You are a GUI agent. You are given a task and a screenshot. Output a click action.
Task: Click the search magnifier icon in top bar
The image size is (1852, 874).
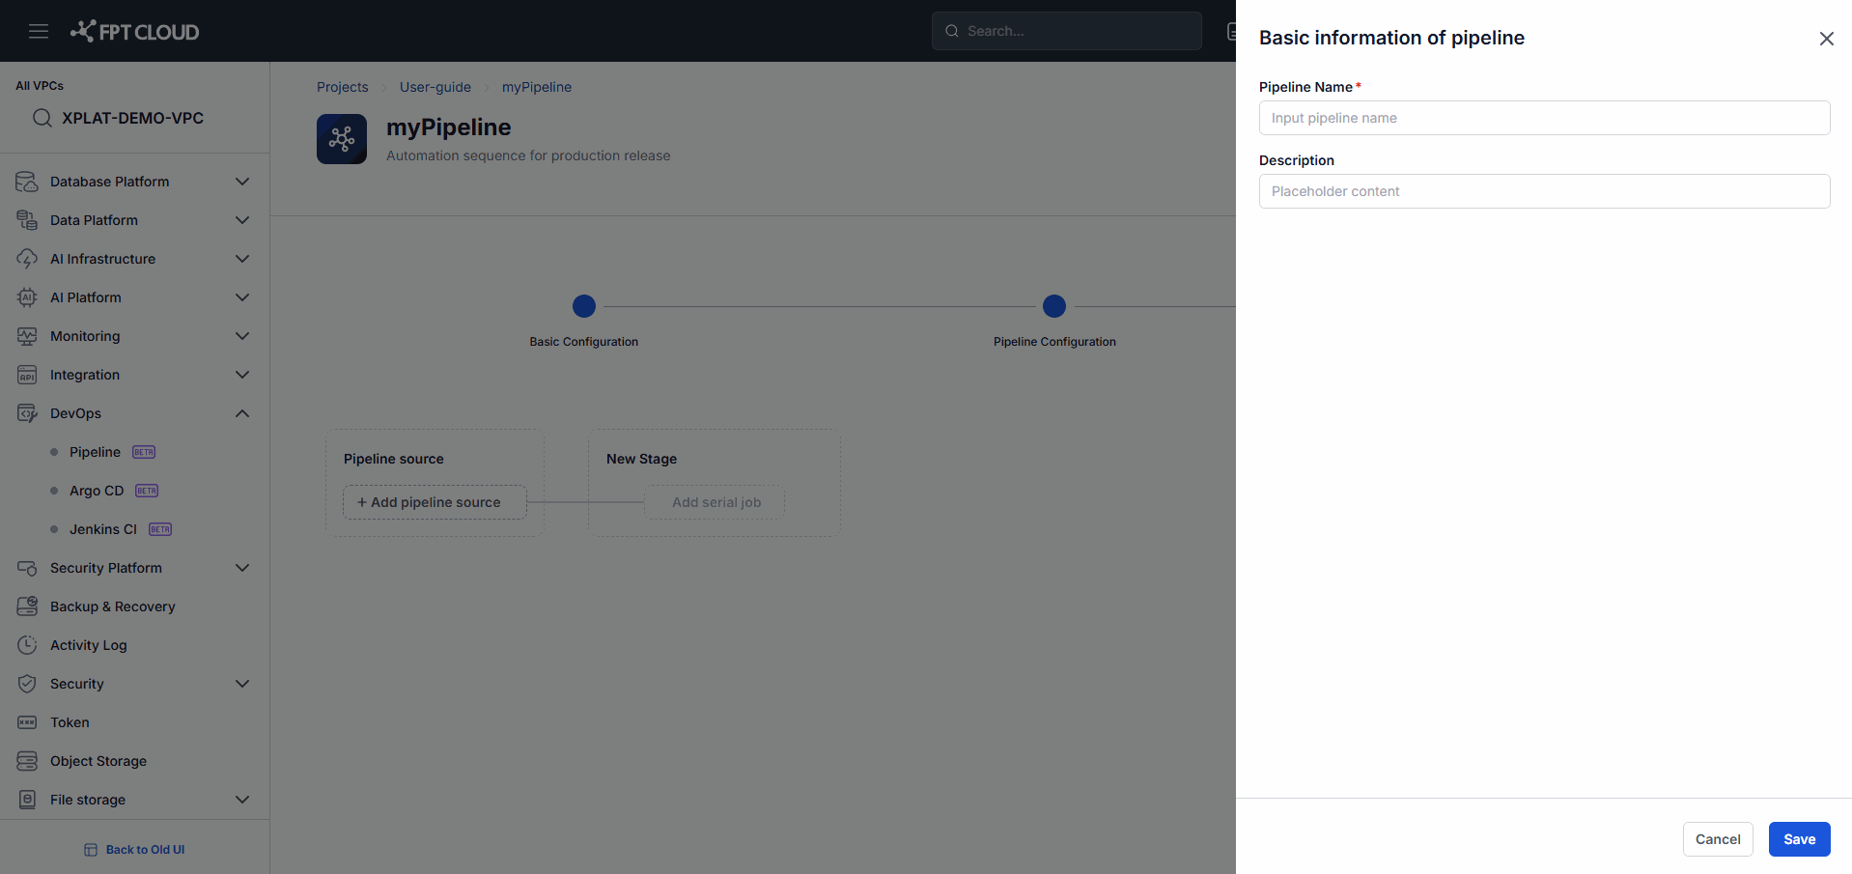952,31
